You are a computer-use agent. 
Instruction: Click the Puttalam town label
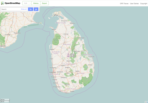pos(52,49)
